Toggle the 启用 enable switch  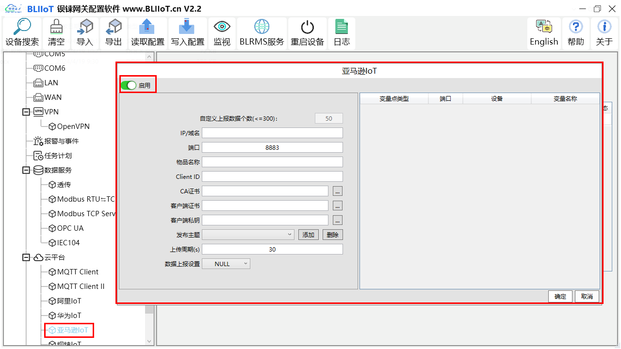pos(129,85)
